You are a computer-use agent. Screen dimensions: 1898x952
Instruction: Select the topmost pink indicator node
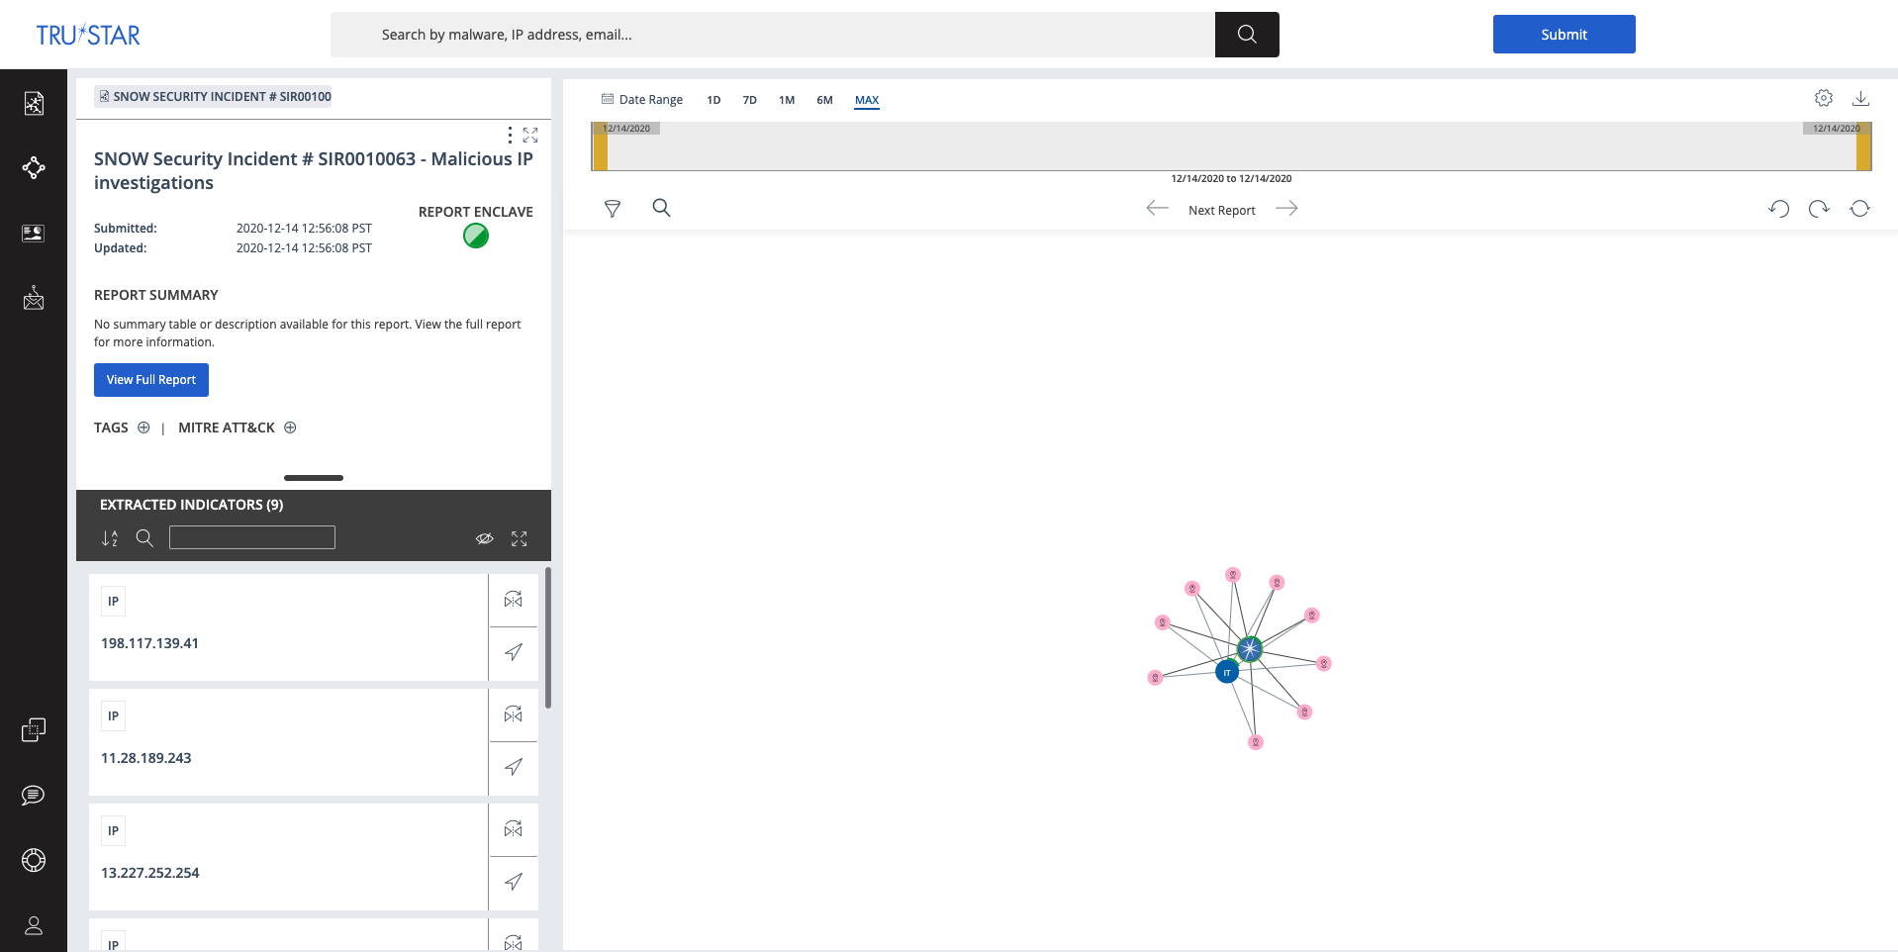pos(1233,574)
